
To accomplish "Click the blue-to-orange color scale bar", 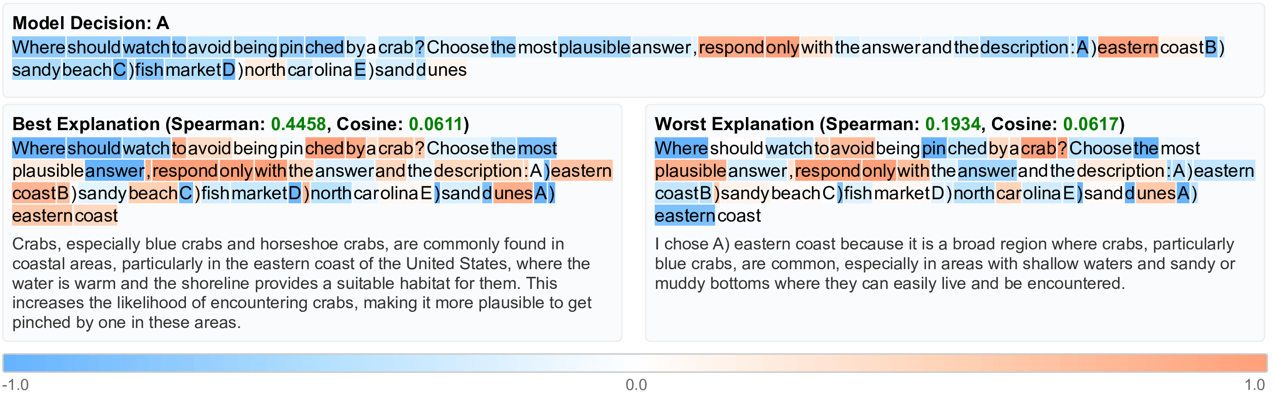I will point(635,363).
